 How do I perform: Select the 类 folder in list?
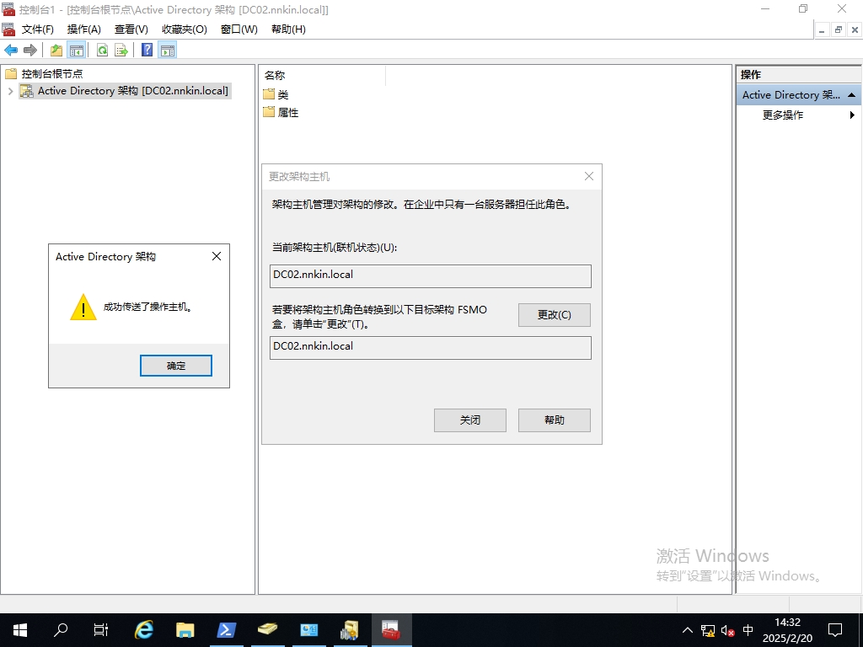[282, 94]
